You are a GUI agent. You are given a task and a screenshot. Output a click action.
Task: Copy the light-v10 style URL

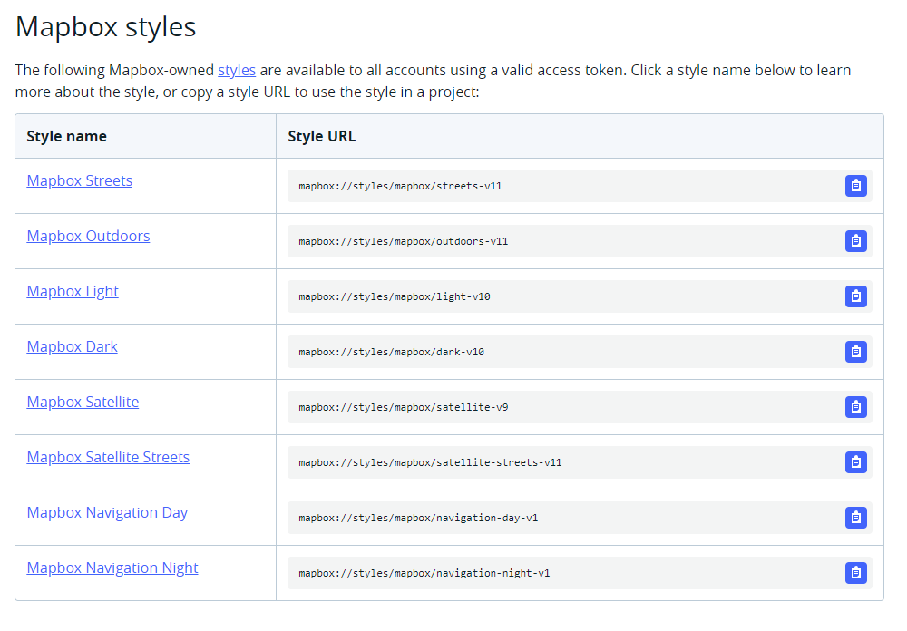[855, 296]
